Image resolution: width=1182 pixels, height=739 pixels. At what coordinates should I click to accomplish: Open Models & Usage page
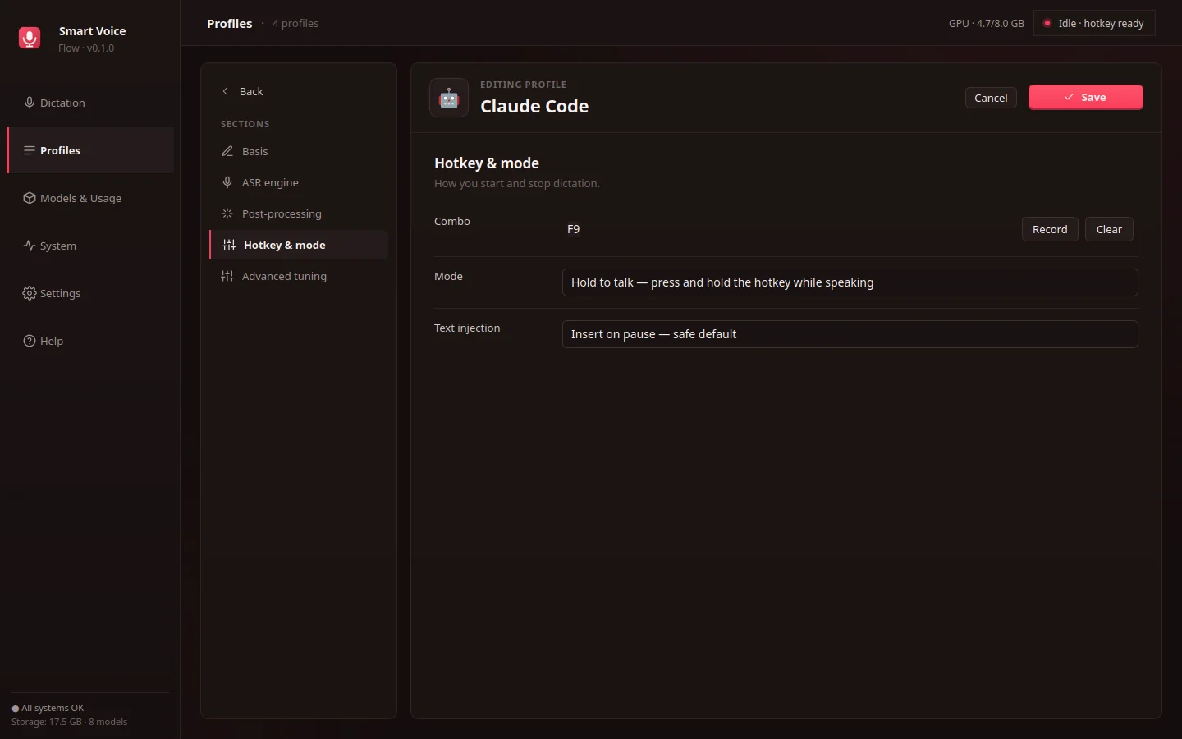coord(90,198)
